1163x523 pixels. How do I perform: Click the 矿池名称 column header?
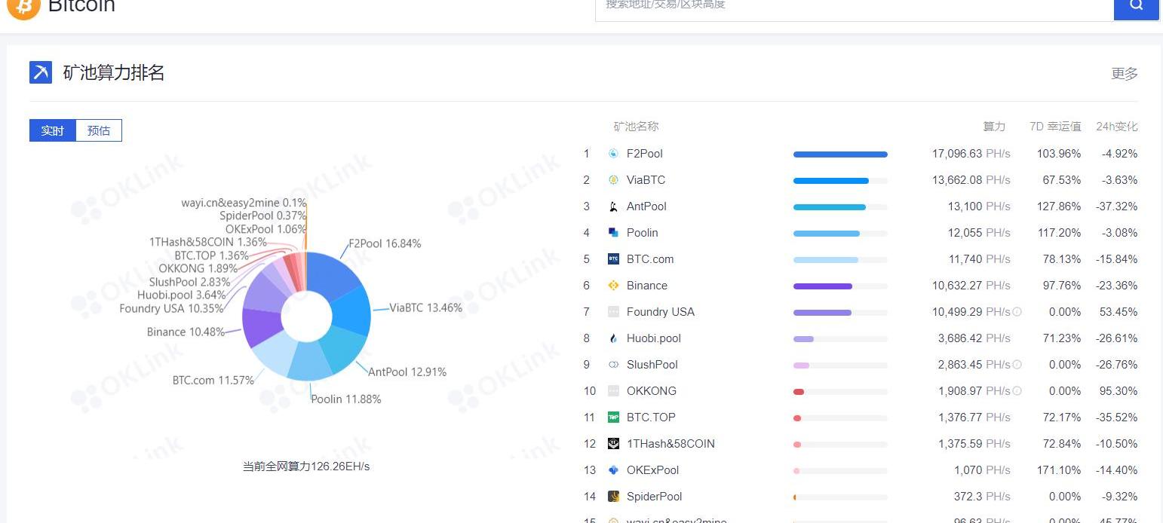(636, 127)
